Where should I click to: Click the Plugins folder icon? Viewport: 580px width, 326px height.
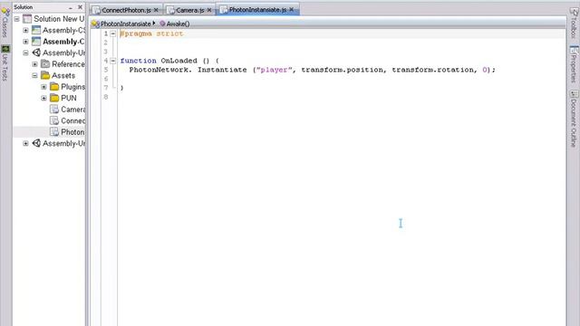[54, 87]
